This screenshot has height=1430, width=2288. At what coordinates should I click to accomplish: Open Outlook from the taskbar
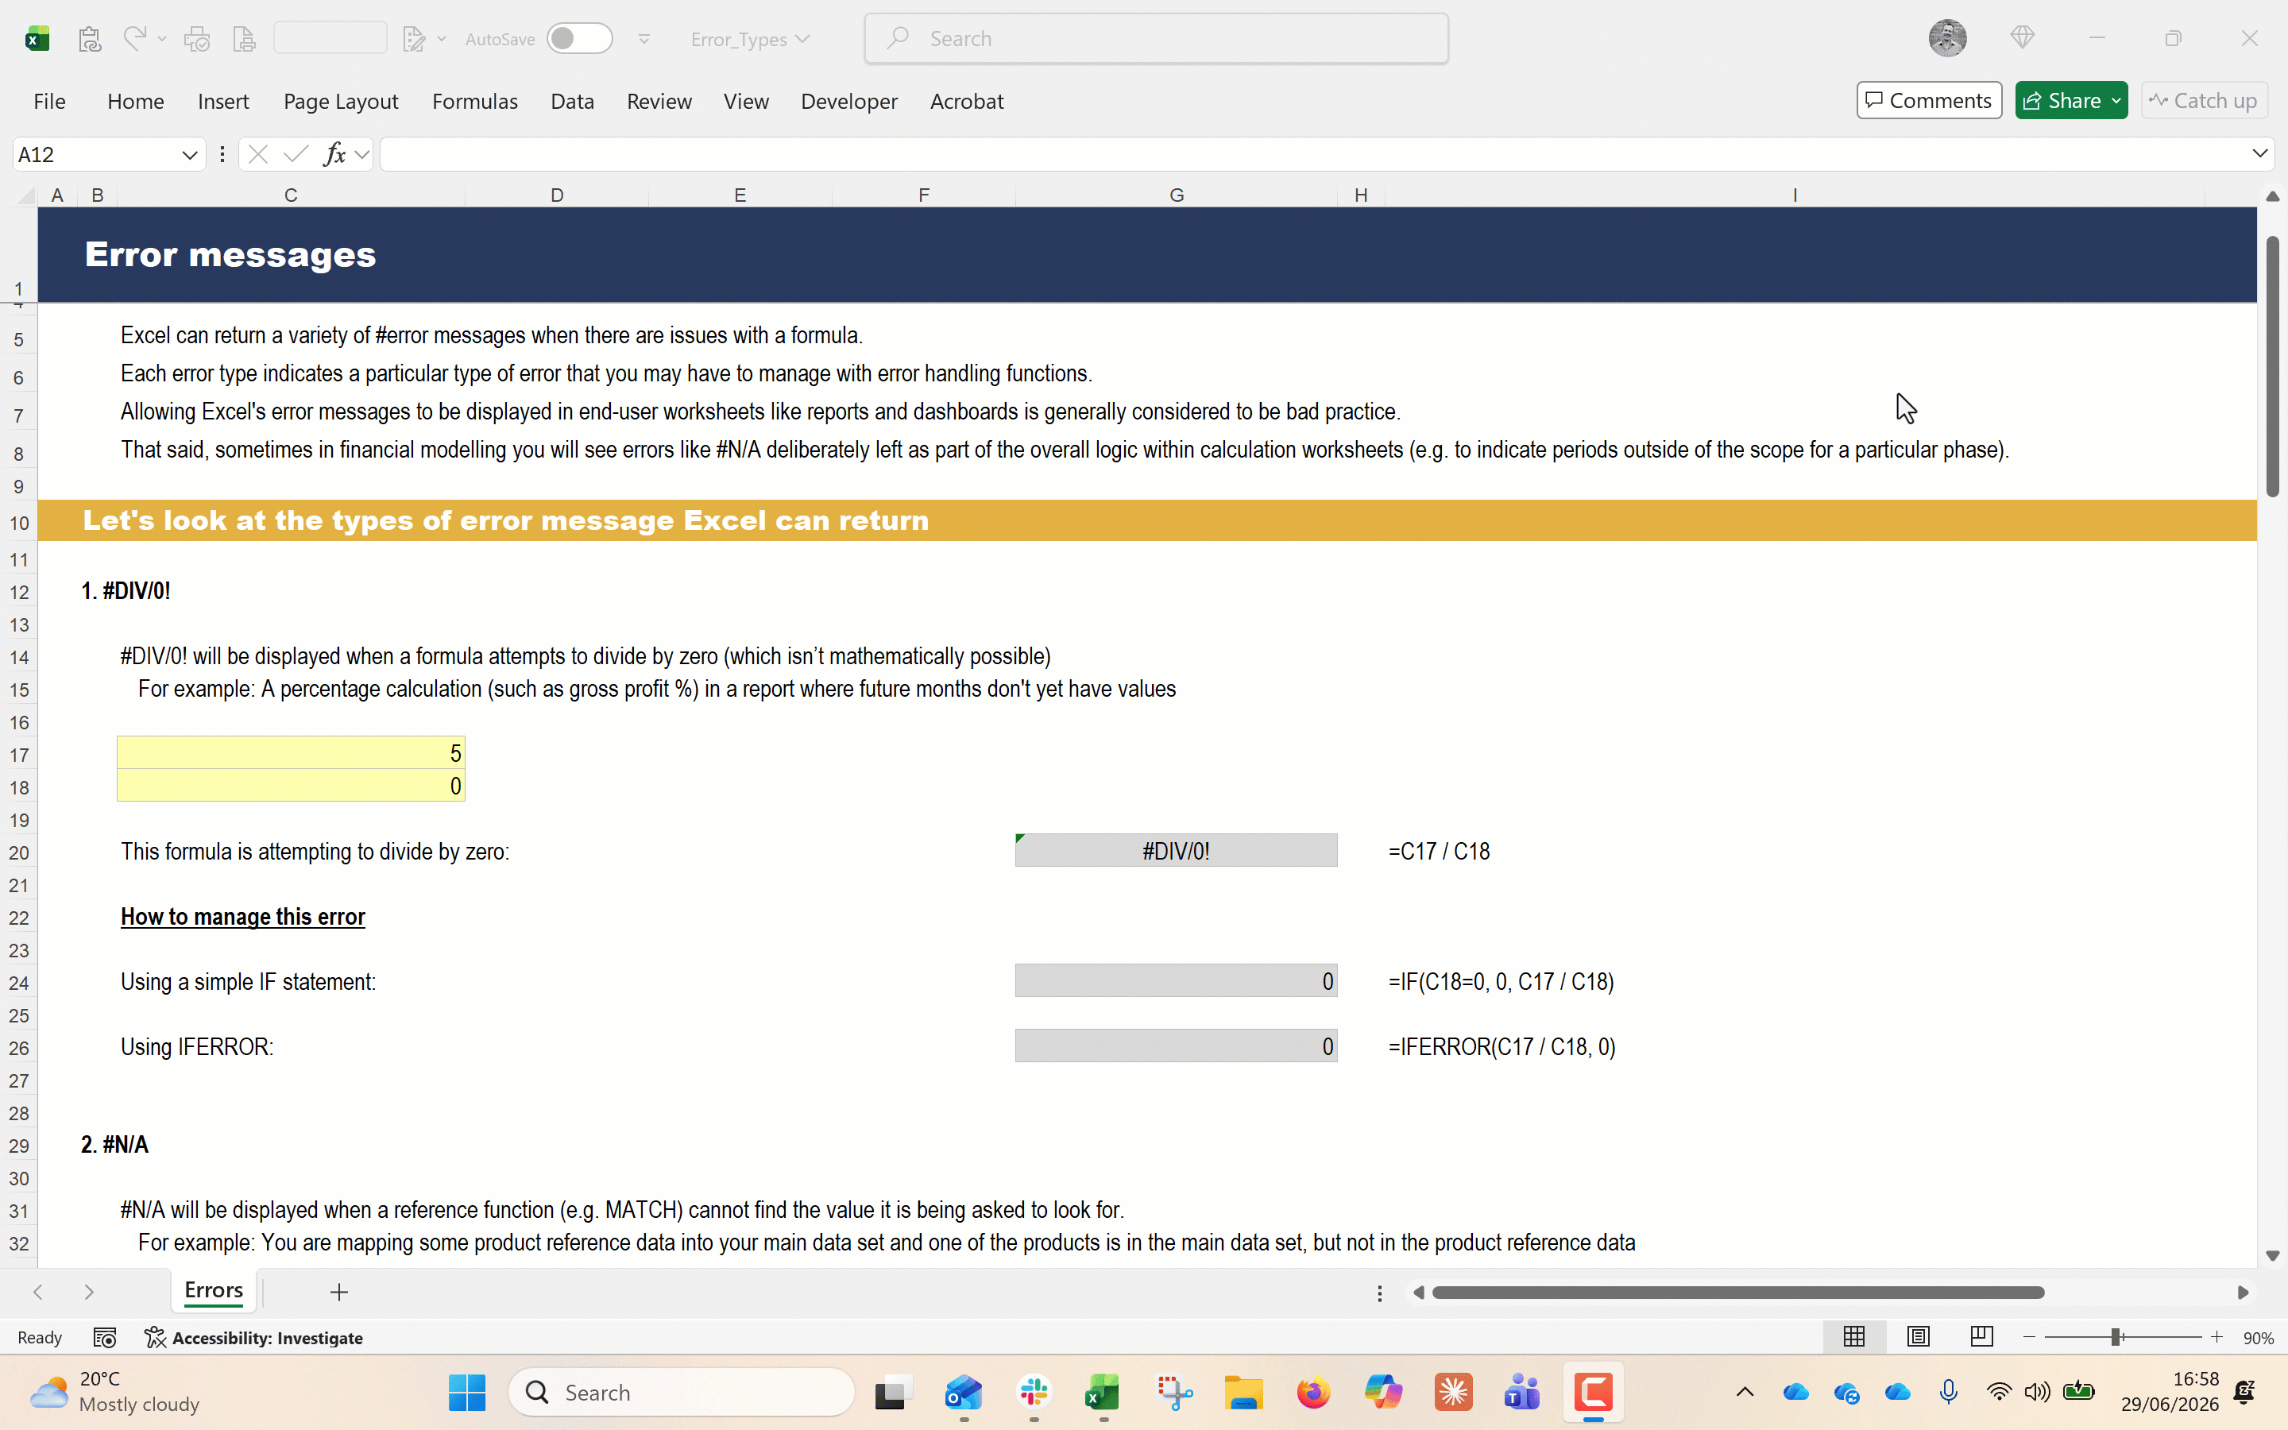964,1392
